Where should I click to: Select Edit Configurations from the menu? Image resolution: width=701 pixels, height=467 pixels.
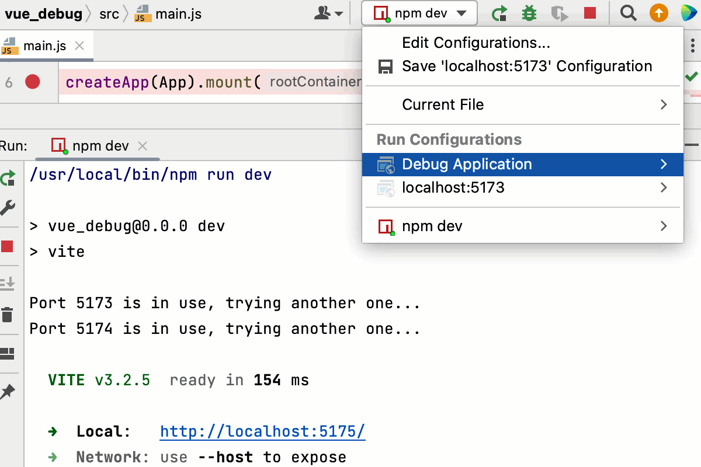coord(476,42)
